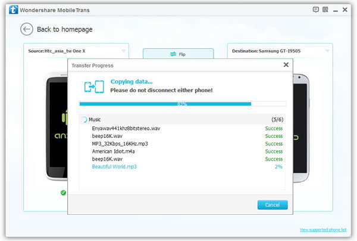This screenshot has width=357, height=241.
Task: Click the (5/6) music counter
Action: (277, 119)
